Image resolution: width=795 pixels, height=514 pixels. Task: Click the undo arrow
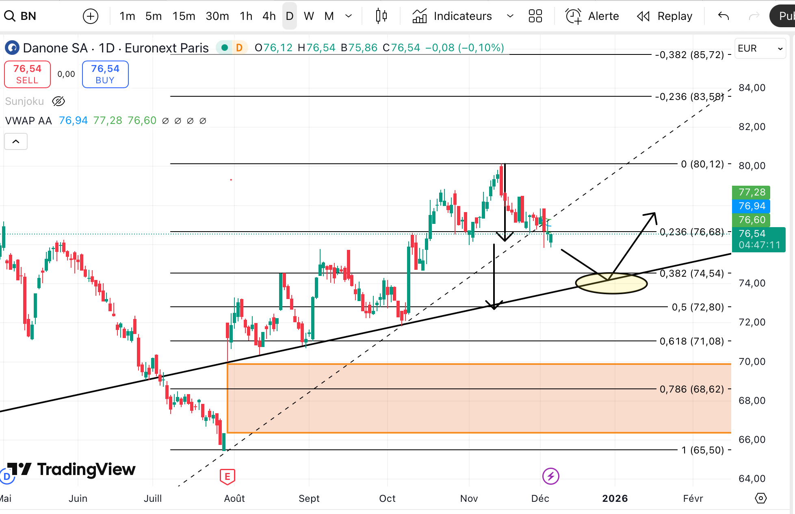[x=723, y=16]
